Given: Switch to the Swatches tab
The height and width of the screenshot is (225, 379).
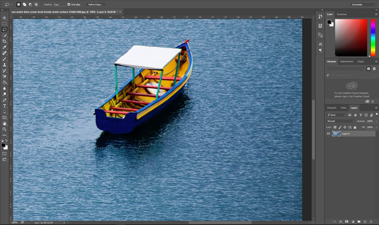Looking at the screenshot, I should pos(342,14).
